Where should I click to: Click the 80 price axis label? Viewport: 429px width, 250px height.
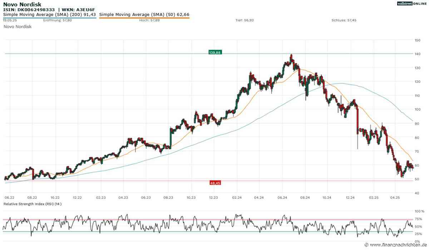417,138
